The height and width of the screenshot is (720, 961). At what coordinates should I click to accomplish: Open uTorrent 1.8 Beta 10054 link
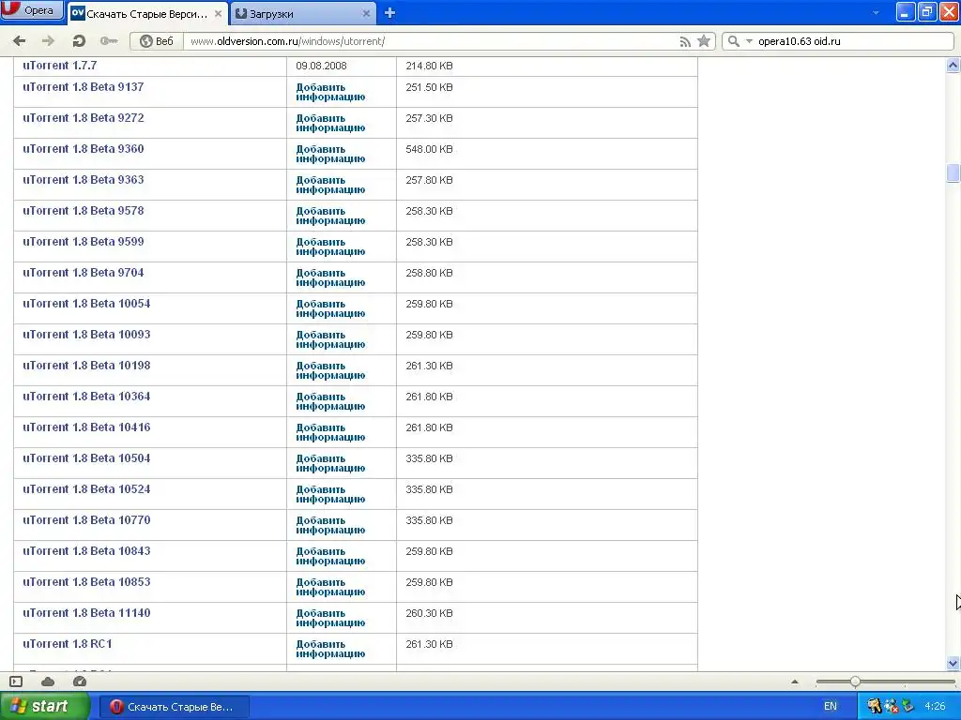click(x=86, y=303)
